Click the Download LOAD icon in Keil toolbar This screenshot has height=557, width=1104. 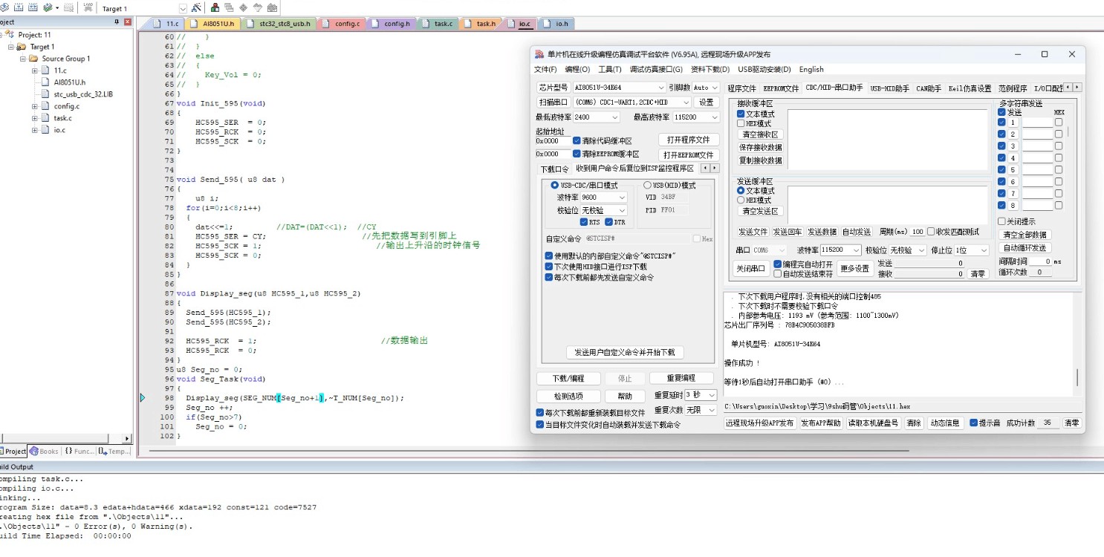pos(88,7)
